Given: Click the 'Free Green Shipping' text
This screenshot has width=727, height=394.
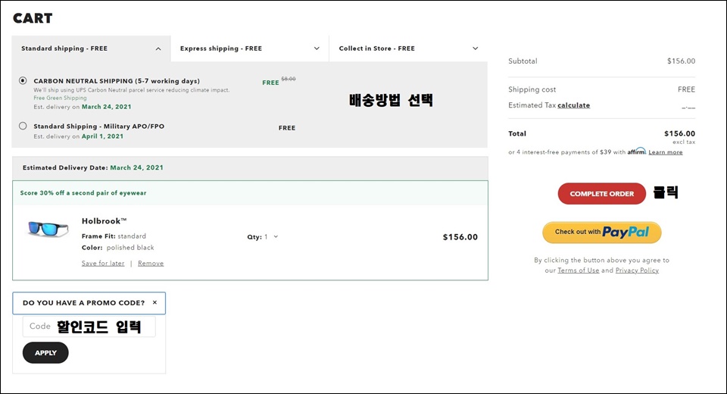Looking at the screenshot, I should click(x=60, y=98).
